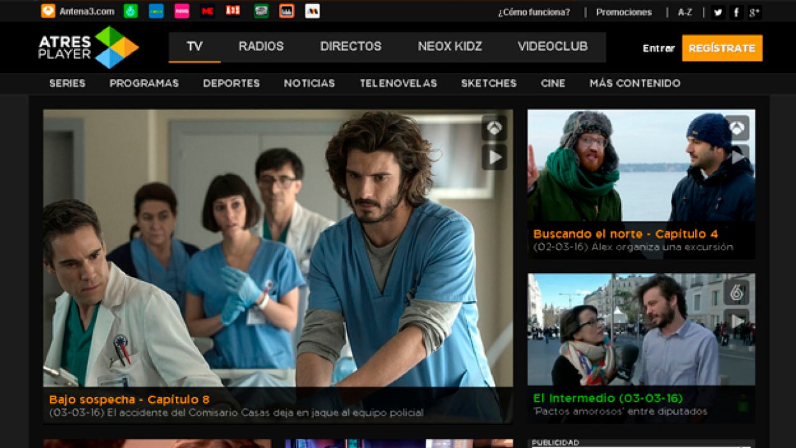Open the Promociones link
The width and height of the screenshot is (796, 448).
click(x=624, y=12)
